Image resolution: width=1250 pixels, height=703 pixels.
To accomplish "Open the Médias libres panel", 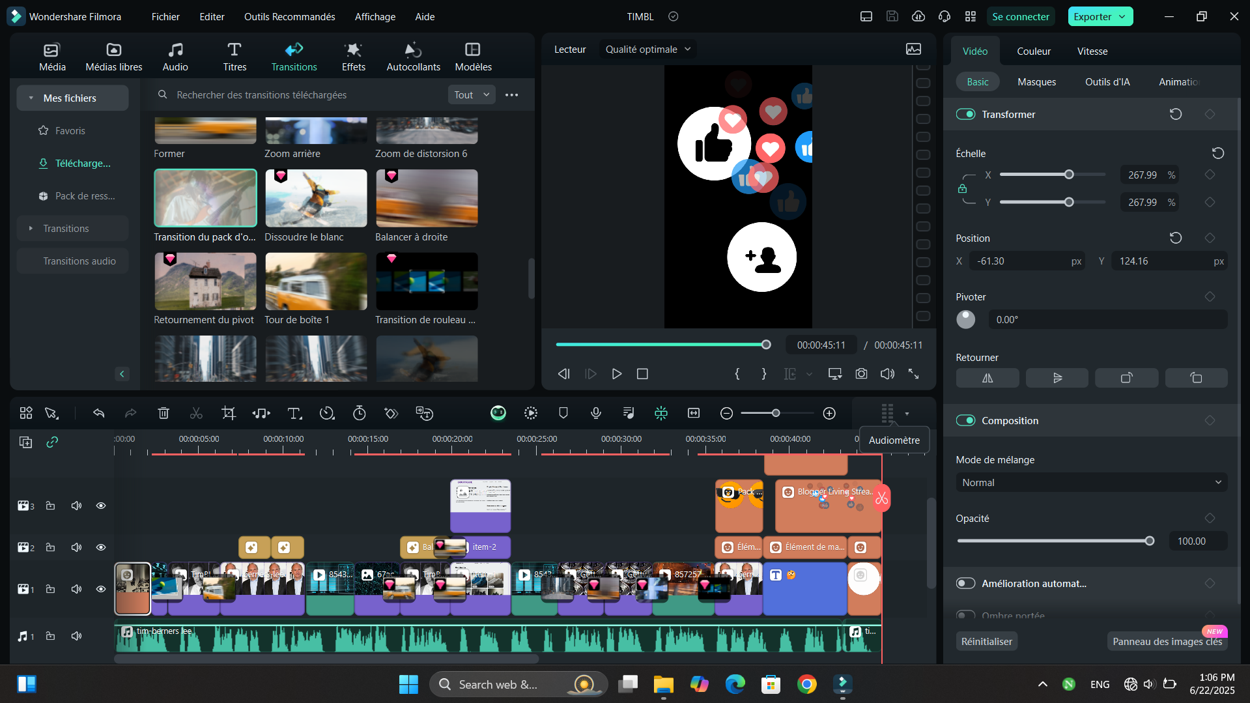I will pos(114,57).
